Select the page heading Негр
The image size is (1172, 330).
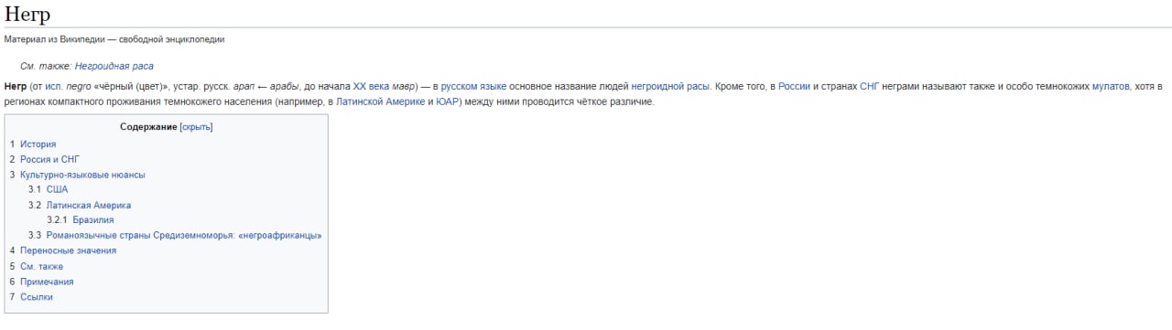tap(27, 15)
